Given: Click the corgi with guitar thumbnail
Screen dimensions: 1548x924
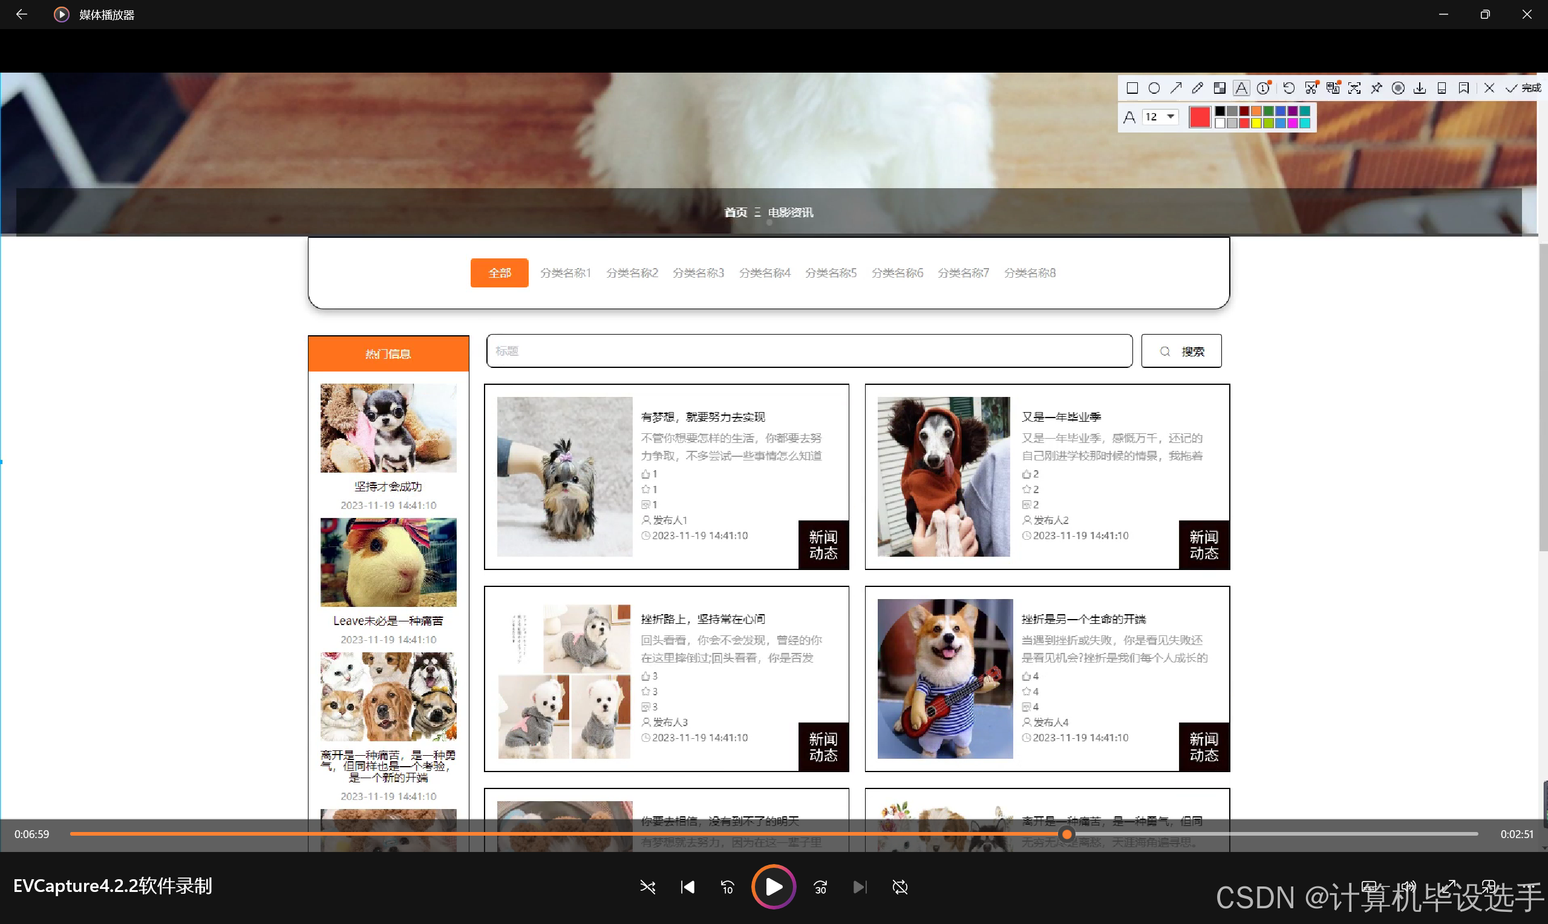Looking at the screenshot, I should pyautogui.click(x=945, y=679).
